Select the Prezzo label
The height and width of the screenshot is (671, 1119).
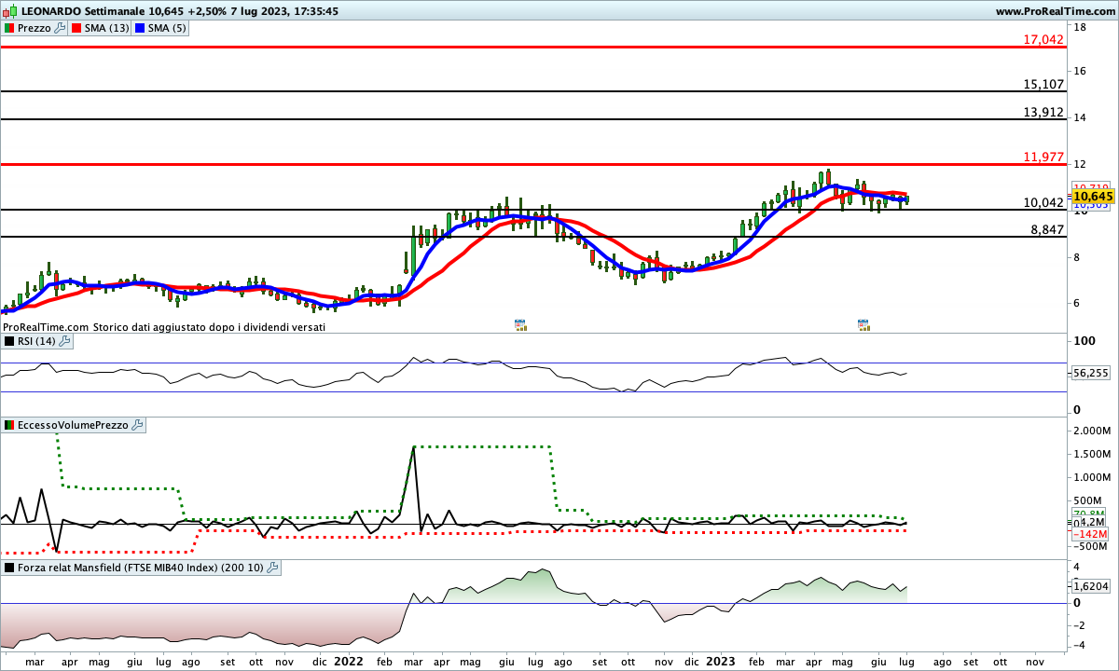[x=35, y=29]
